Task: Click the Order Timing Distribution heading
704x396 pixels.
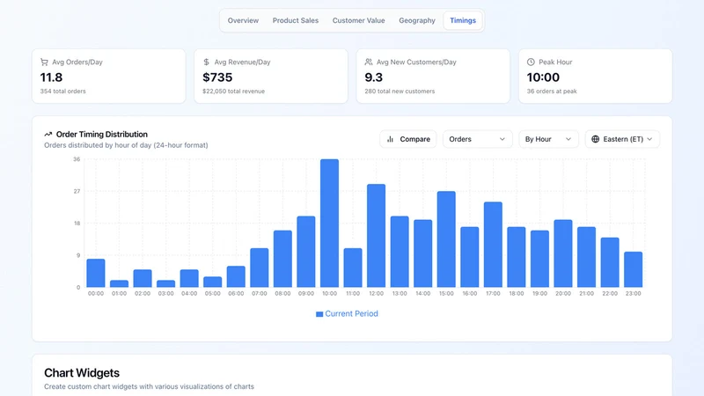Action: click(x=102, y=135)
